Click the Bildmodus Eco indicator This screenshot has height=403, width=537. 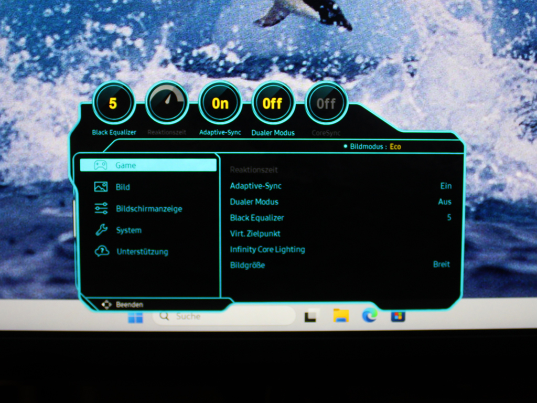click(x=372, y=147)
